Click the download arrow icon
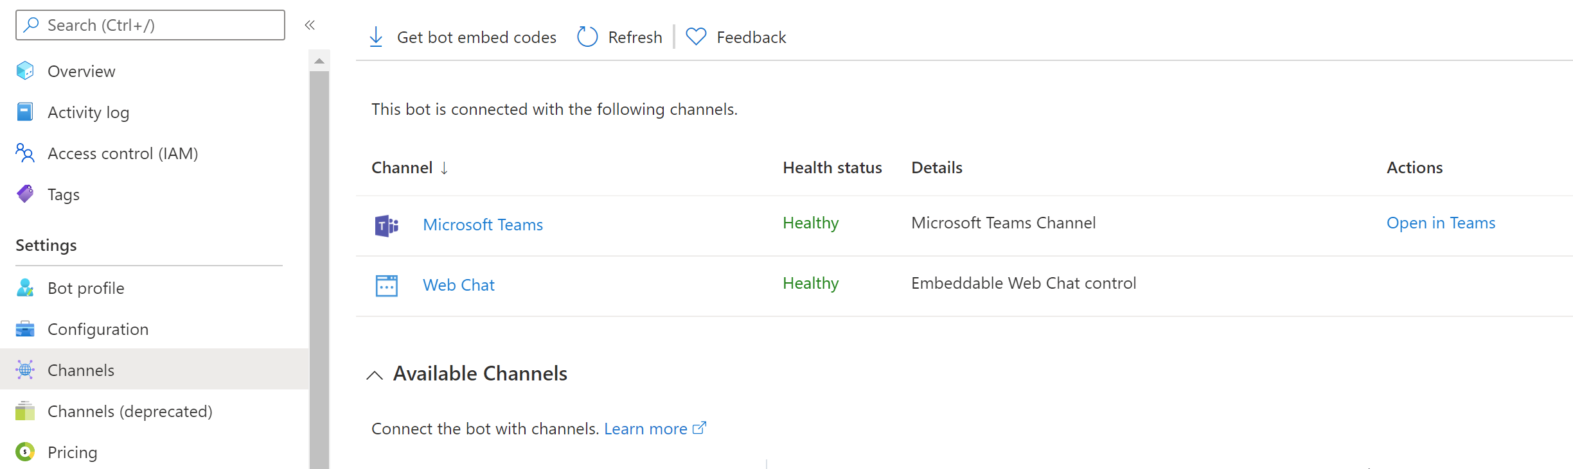The height and width of the screenshot is (469, 1573). tap(377, 37)
